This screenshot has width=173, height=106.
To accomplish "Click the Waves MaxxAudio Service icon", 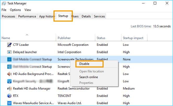I will pos(9,103).
